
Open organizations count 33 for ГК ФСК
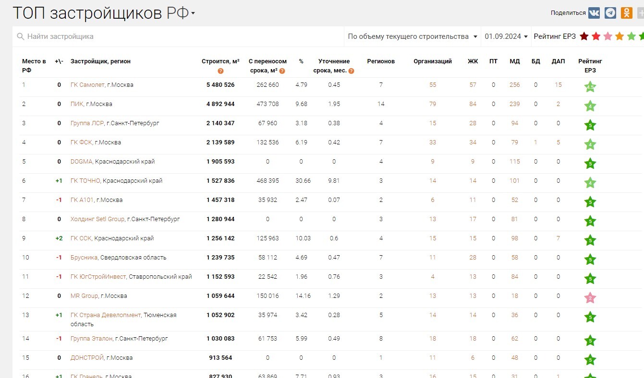pos(433,142)
